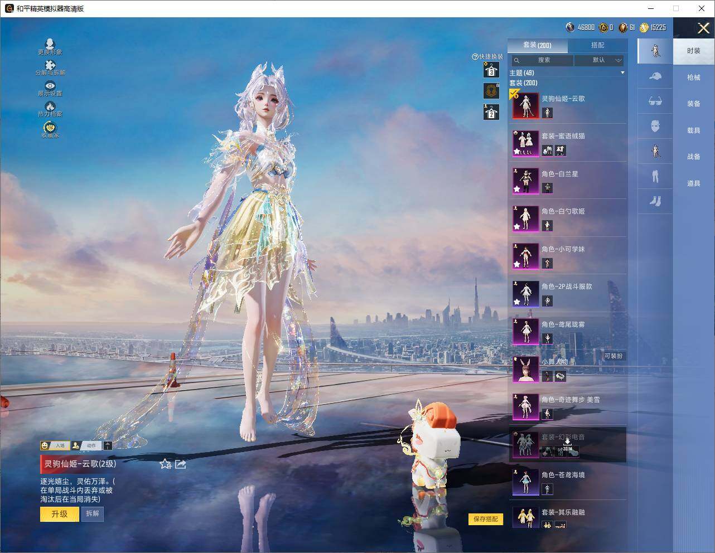Click the gold emblem currency icon showing 0
715x553 pixels.
pos(603,27)
